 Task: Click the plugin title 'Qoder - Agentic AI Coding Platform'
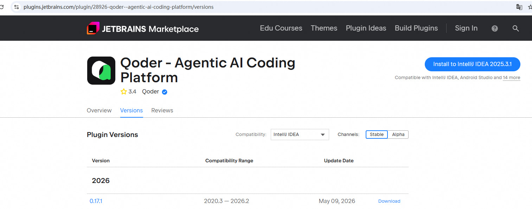[x=208, y=70]
